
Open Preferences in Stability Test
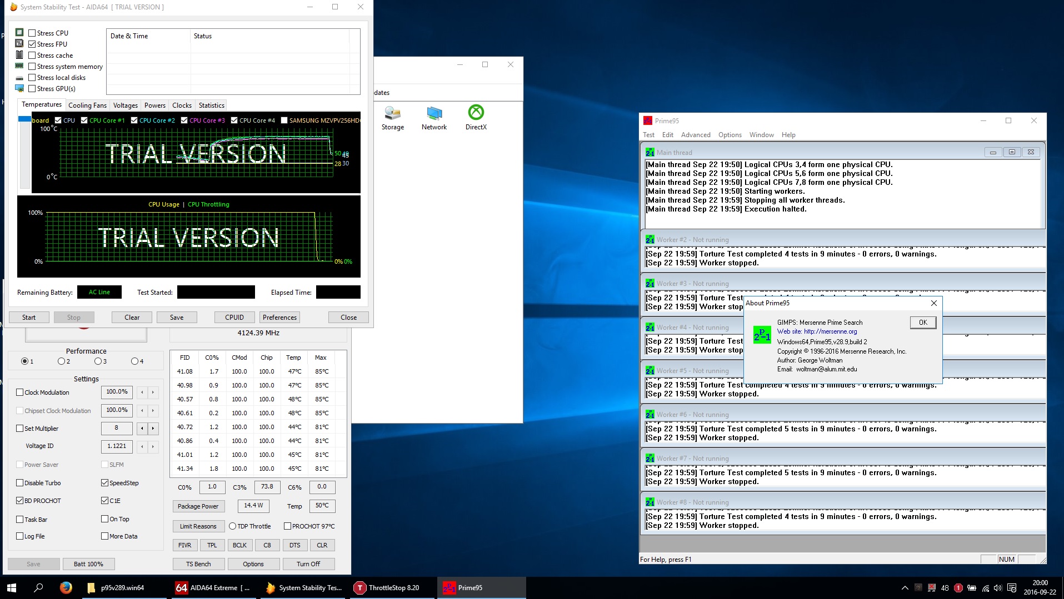[x=280, y=318]
